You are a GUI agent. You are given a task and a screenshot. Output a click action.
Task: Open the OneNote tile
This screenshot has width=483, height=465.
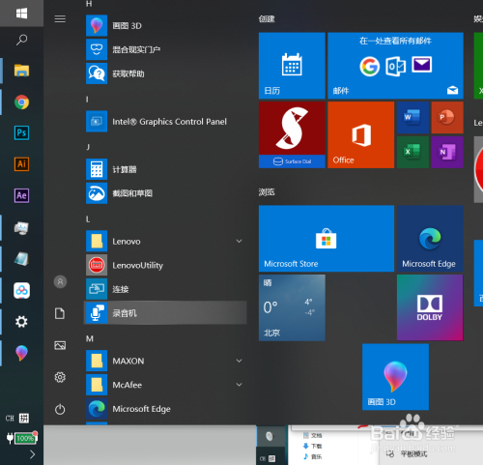click(447, 152)
